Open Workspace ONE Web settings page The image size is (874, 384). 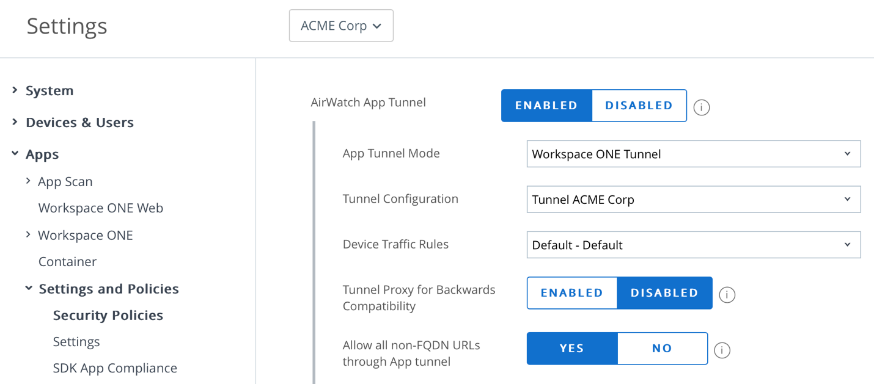[101, 208]
